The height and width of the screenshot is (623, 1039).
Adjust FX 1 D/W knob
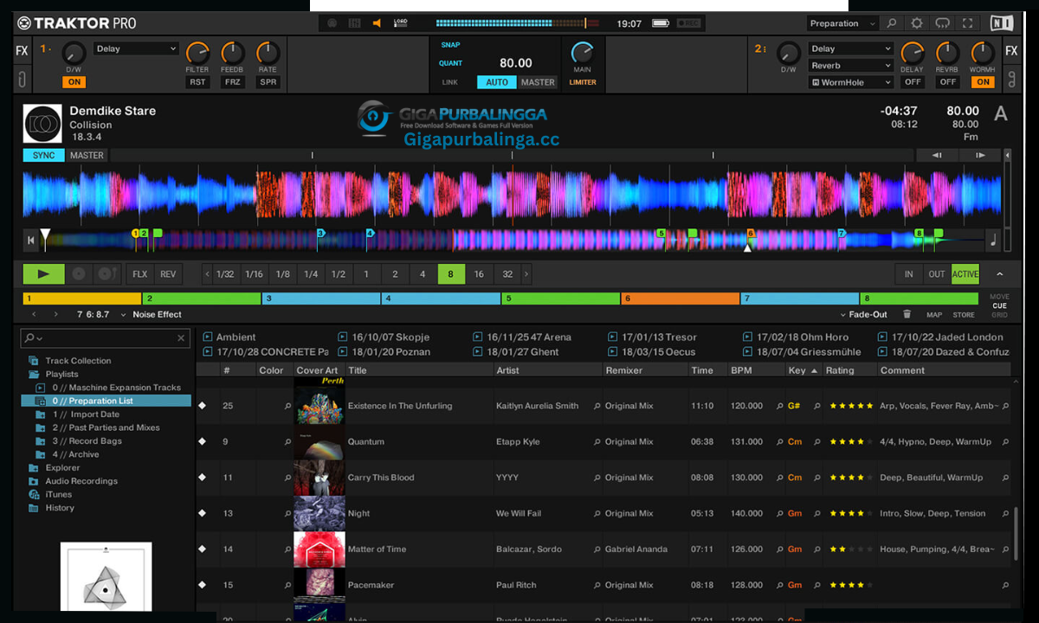[74, 54]
